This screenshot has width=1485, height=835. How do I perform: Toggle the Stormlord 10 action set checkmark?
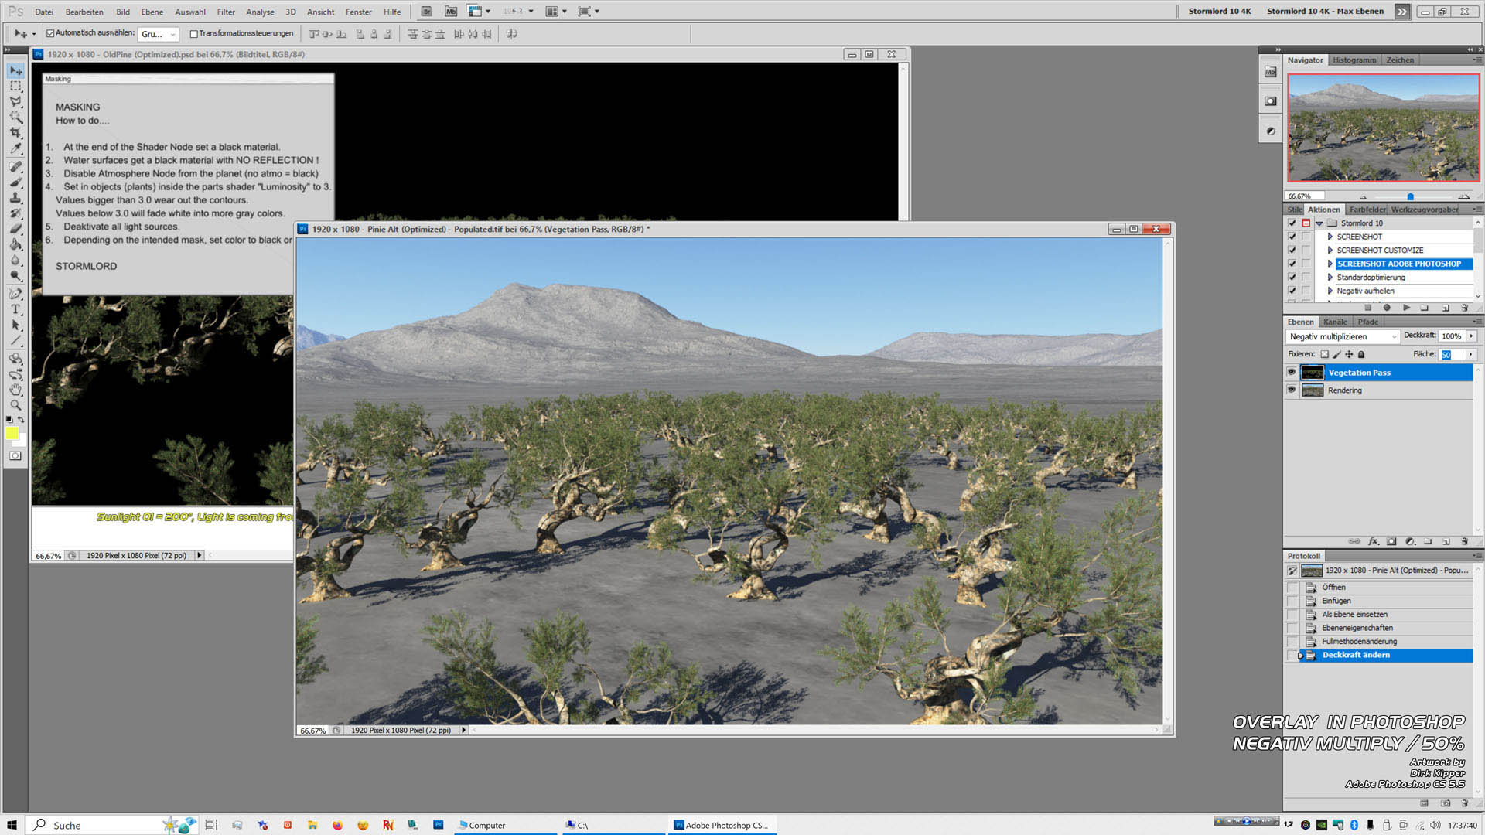(x=1292, y=223)
